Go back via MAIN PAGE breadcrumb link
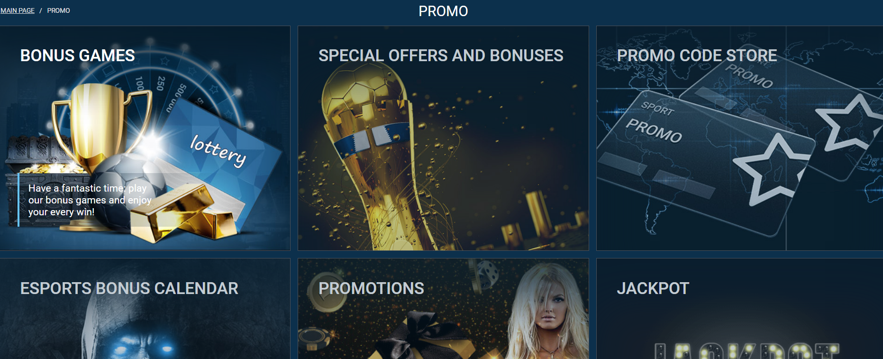 (18, 10)
